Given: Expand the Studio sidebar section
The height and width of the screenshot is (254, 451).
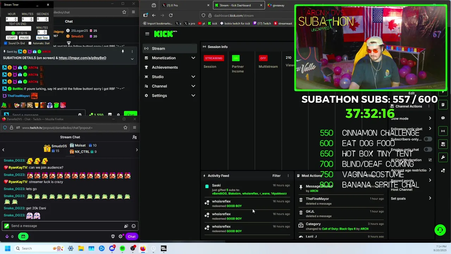Looking at the screenshot, I should pyautogui.click(x=193, y=77).
